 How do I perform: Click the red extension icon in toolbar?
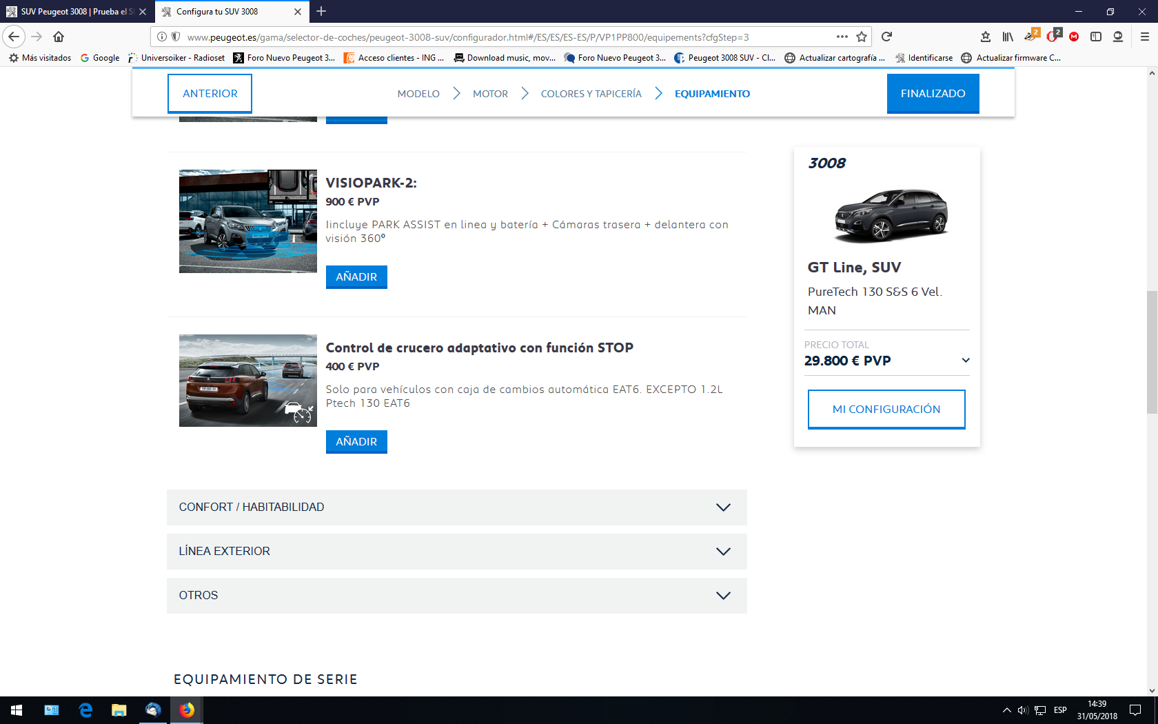point(1074,37)
